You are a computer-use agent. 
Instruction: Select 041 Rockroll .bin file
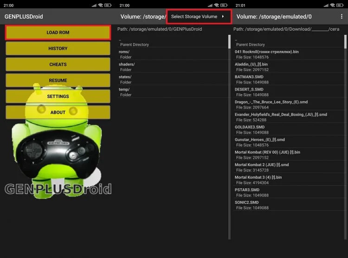click(x=289, y=54)
